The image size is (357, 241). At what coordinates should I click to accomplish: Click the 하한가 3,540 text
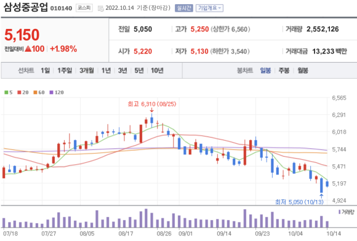tap(230, 52)
